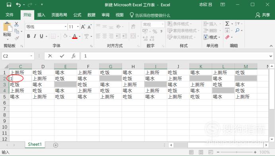Expand the formula bar with the chevron
This screenshot has width=275, height=156.
point(271,56)
